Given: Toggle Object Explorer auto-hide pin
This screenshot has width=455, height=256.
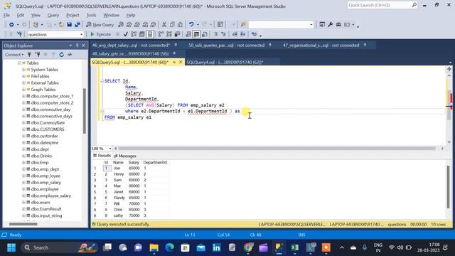Looking at the screenshot, I should (77, 46).
